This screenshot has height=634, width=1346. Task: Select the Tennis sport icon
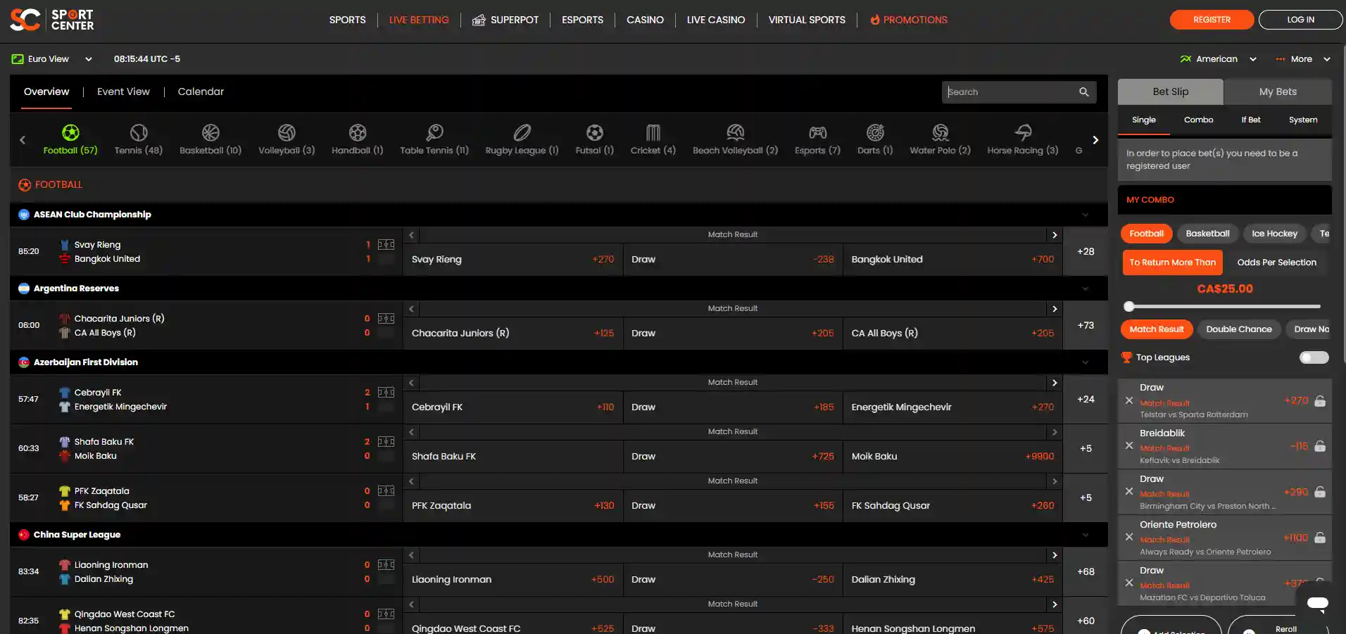point(139,132)
